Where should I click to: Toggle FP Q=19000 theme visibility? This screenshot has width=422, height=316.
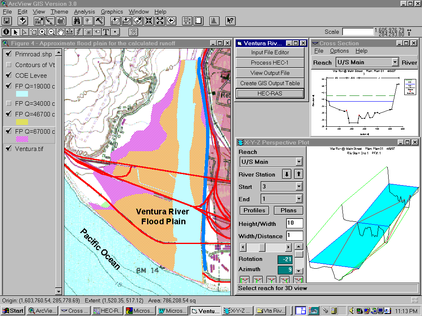9,86
